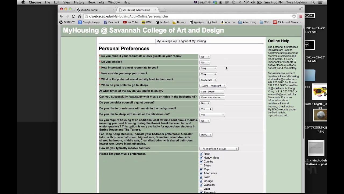This screenshot has width=344, height=194.
Task: Toggle the Rap music checkbox
Action: [201, 169]
